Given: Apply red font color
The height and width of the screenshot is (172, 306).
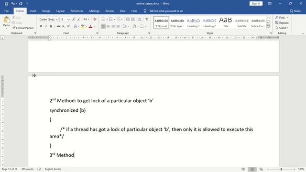Looking at the screenshot, I should coord(90,26).
